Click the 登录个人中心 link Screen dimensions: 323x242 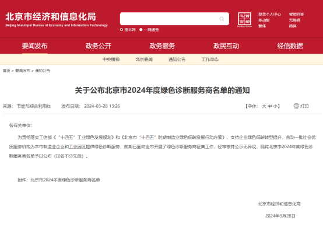click(x=269, y=14)
